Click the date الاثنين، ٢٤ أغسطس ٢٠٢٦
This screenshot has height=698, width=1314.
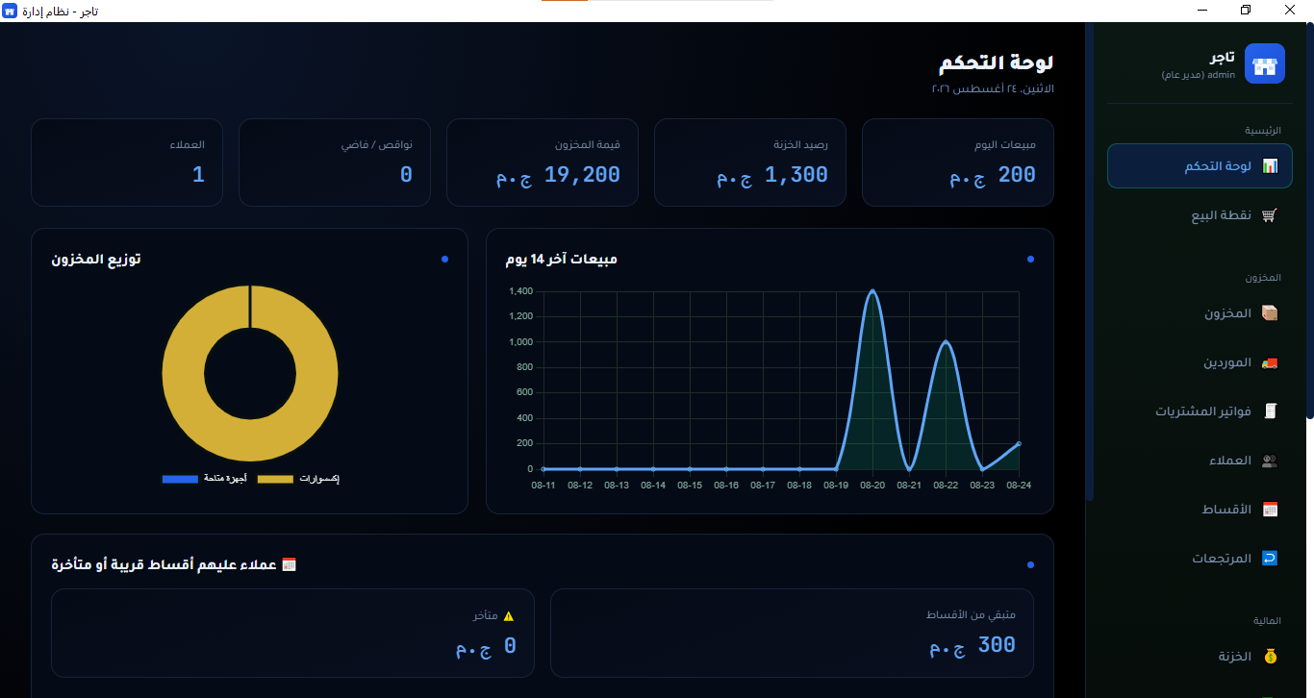point(993,88)
